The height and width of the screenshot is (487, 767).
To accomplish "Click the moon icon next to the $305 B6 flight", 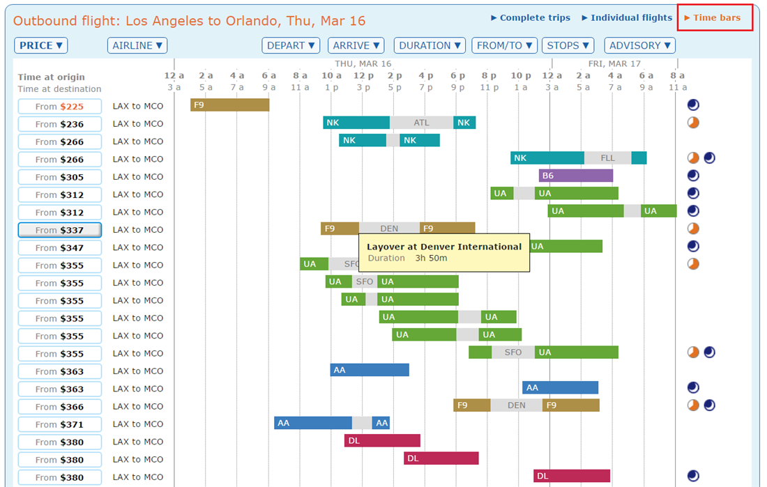I will [694, 176].
